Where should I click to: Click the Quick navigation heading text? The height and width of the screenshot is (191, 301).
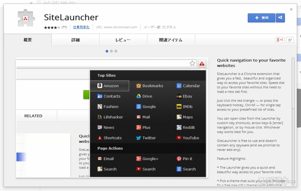251,63
